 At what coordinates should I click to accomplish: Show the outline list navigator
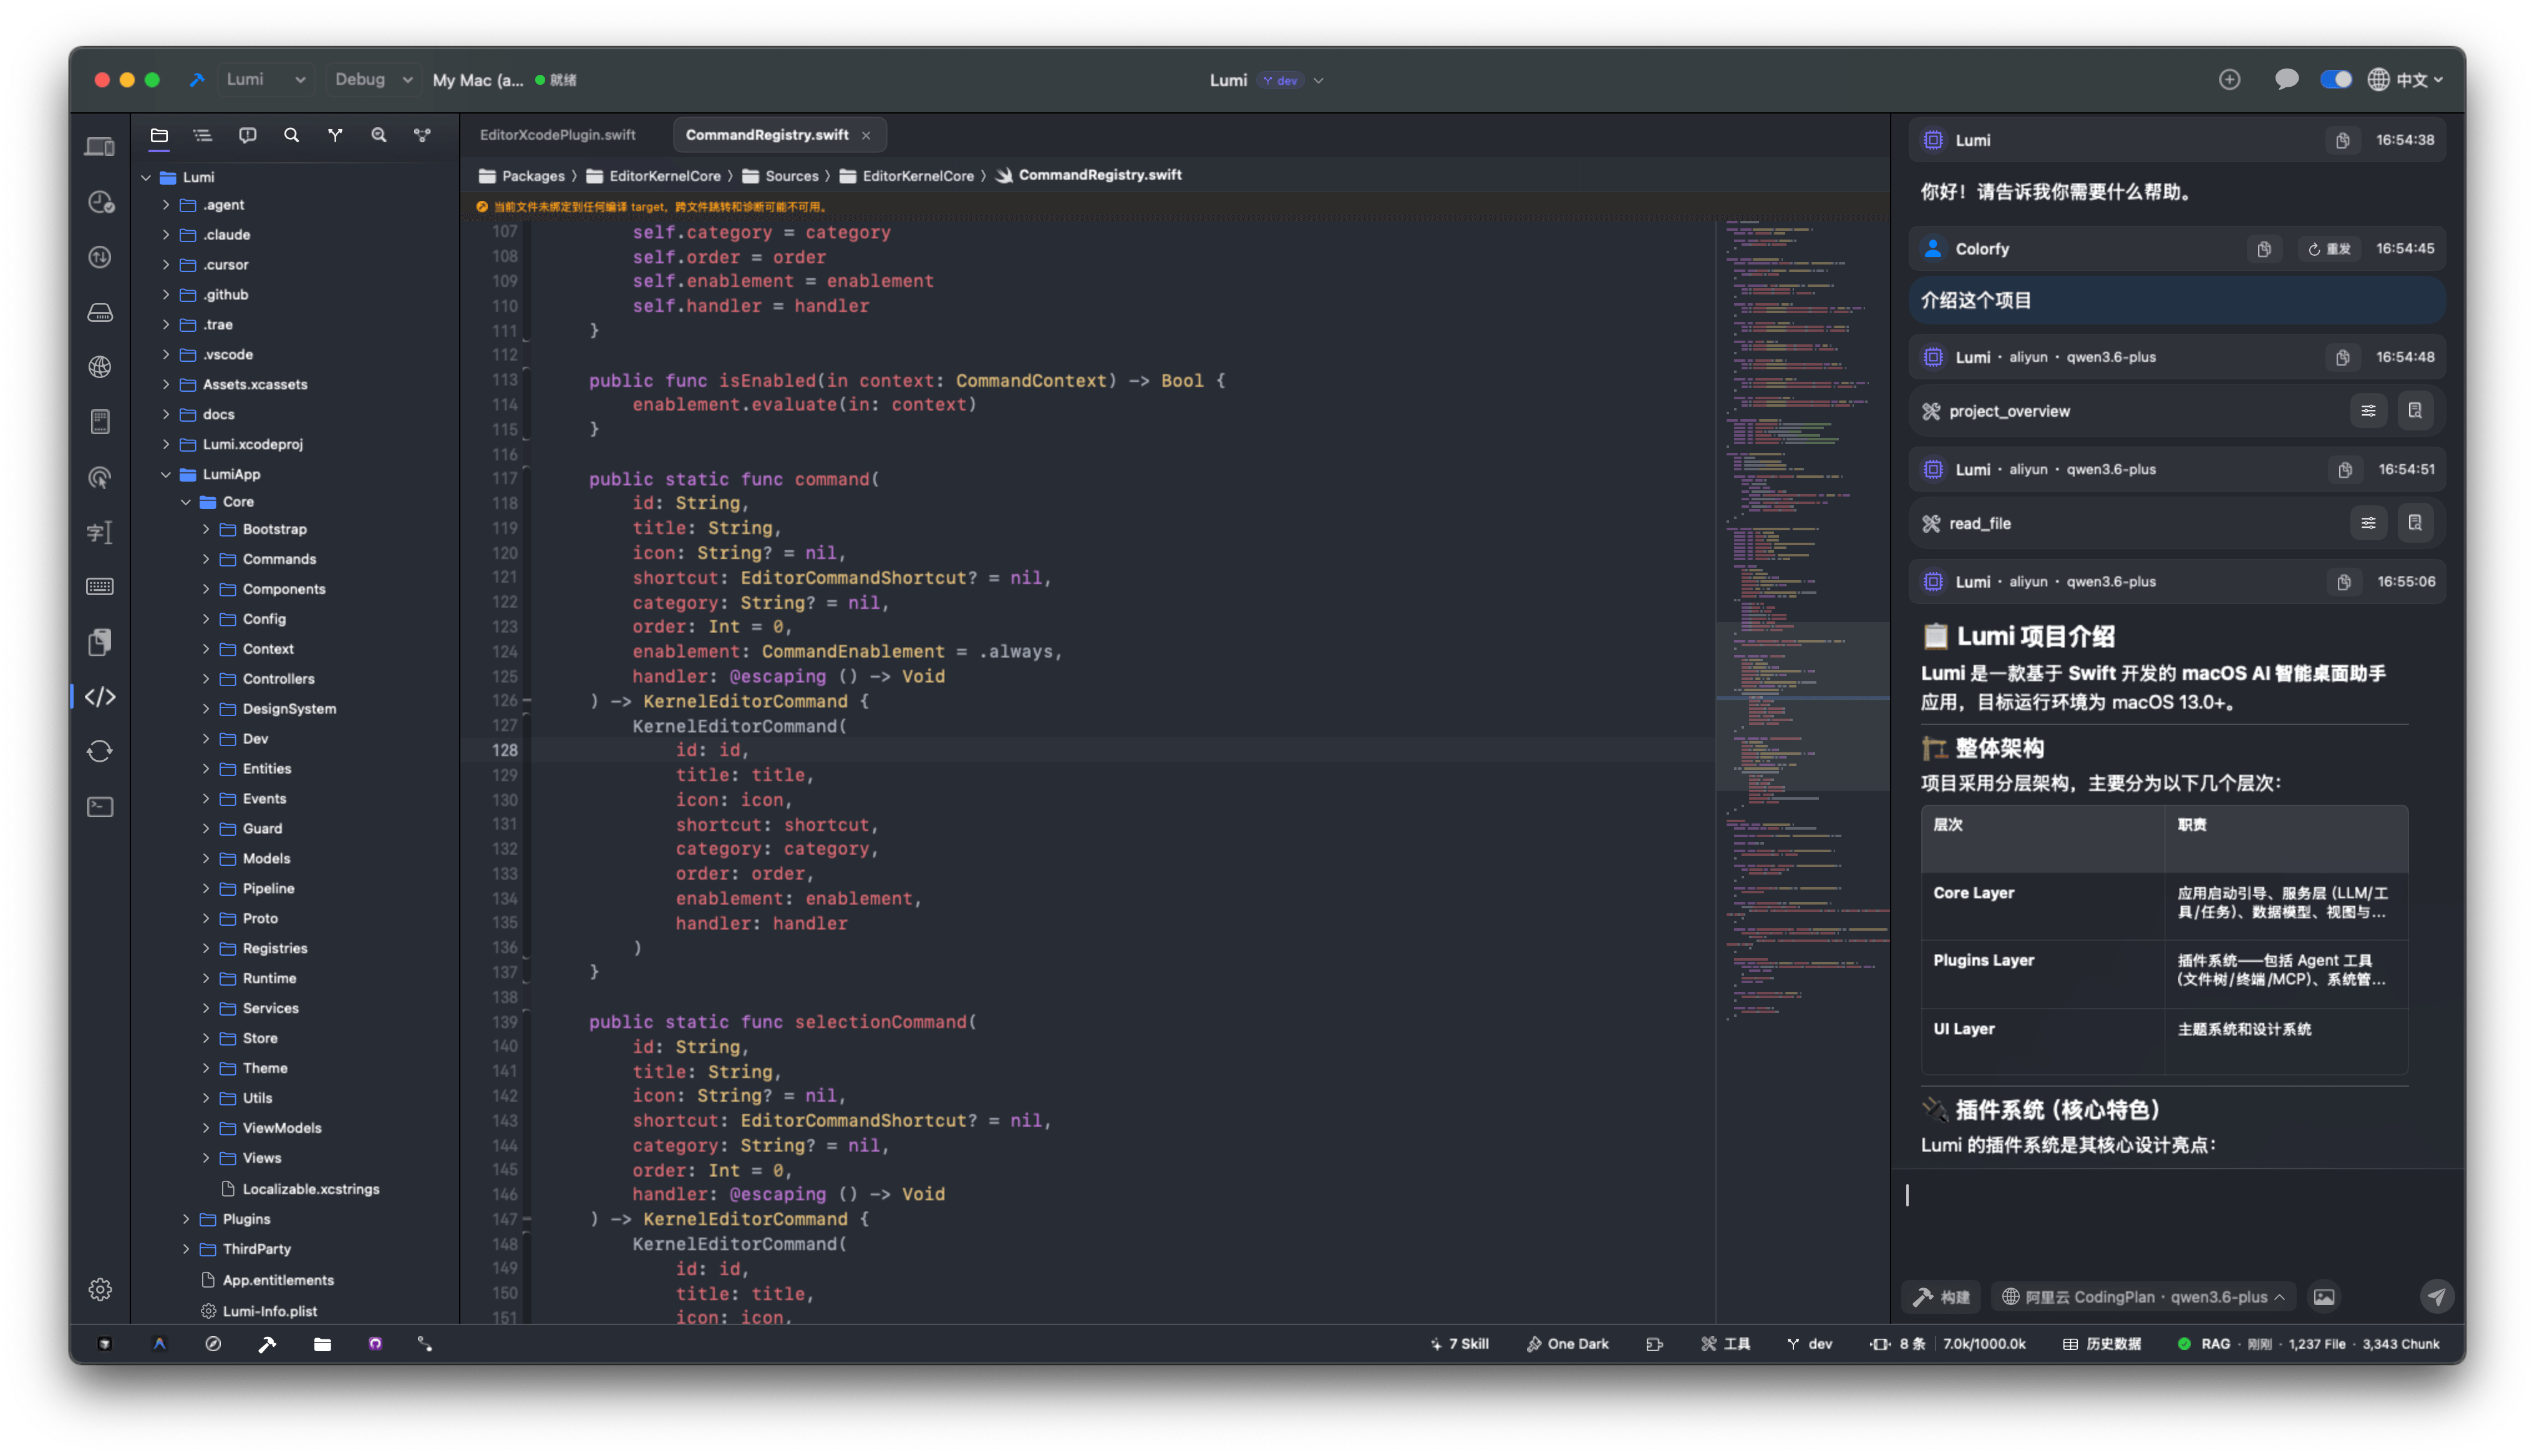click(x=203, y=135)
